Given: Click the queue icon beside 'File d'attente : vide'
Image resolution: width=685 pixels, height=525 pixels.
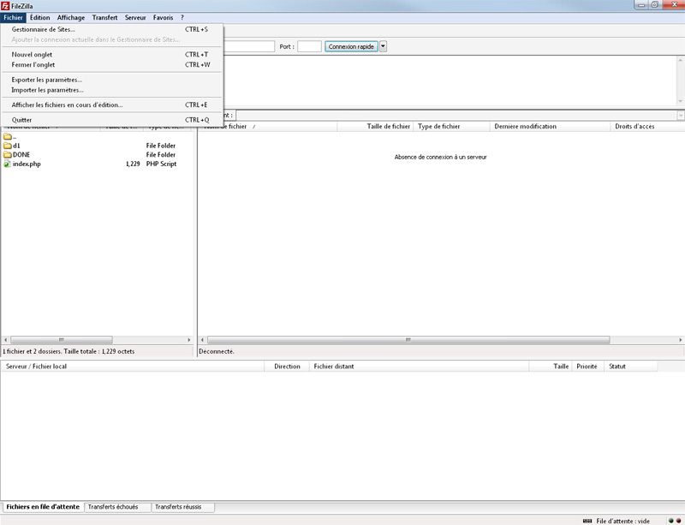Looking at the screenshot, I should 587,521.
